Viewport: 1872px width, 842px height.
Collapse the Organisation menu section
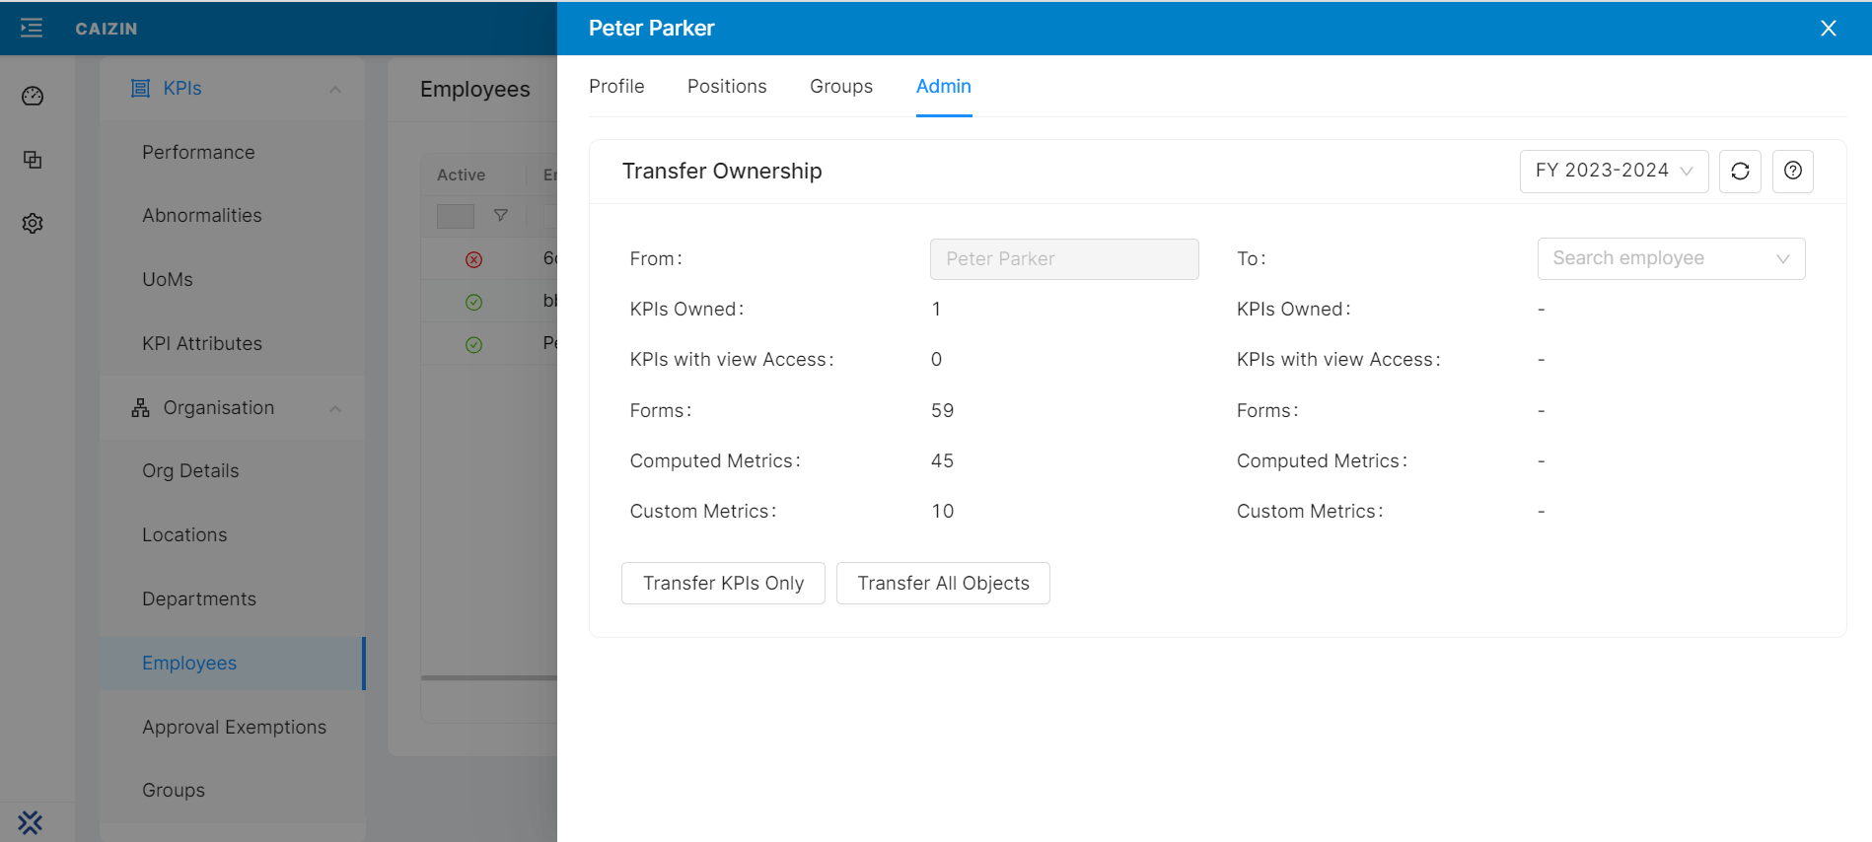[x=335, y=408]
